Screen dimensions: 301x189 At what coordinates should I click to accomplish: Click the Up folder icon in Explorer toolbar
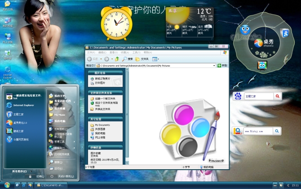(x=117, y=59)
